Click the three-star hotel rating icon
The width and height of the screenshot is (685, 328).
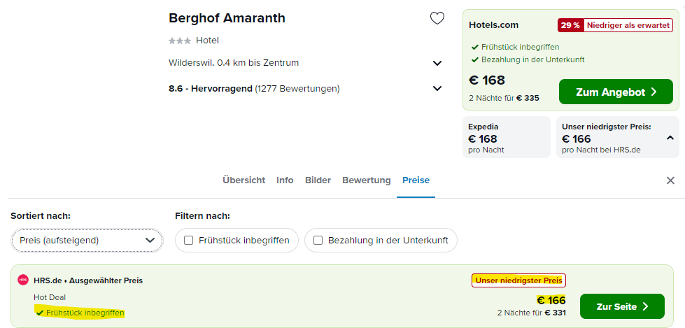180,41
